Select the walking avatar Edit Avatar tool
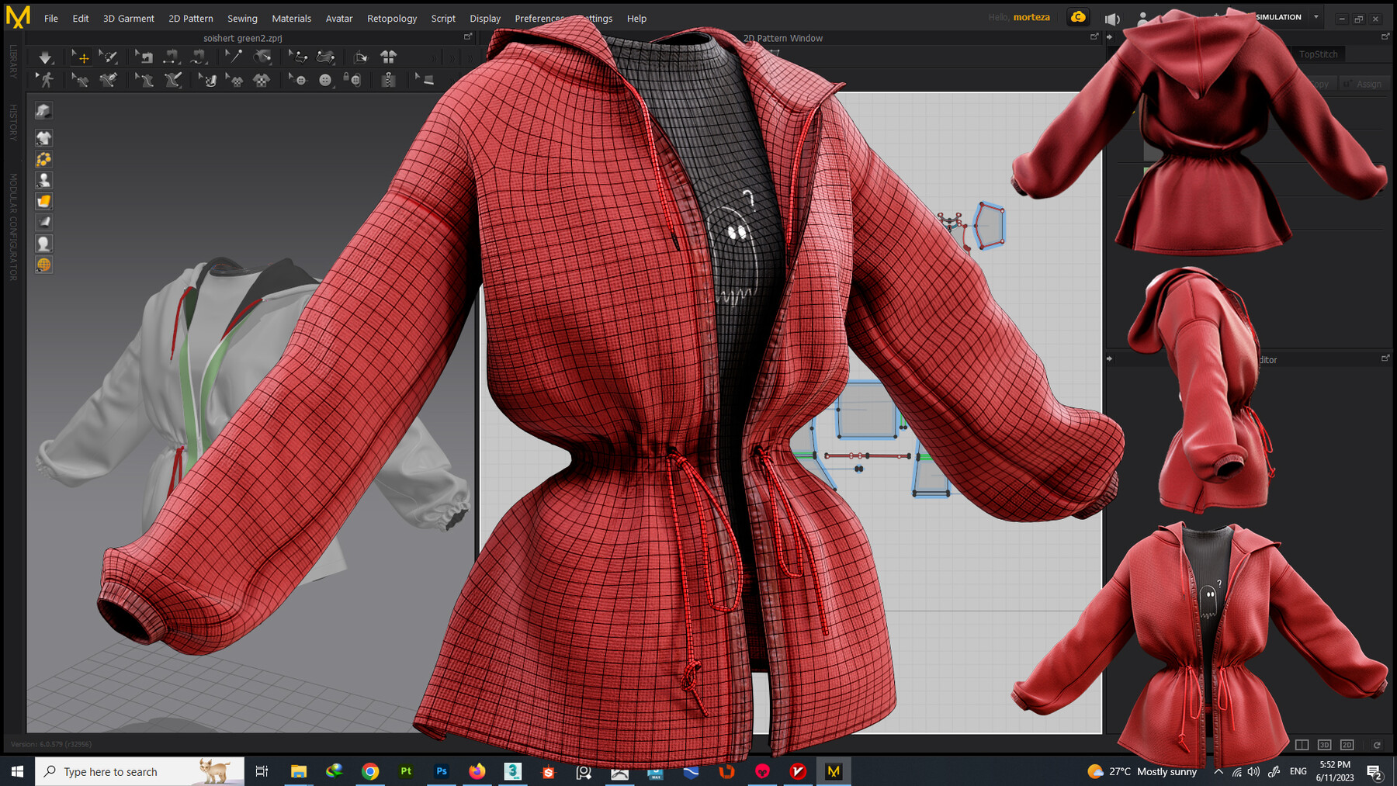Viewport: 1397px width, 786px height. coord(46,80)
